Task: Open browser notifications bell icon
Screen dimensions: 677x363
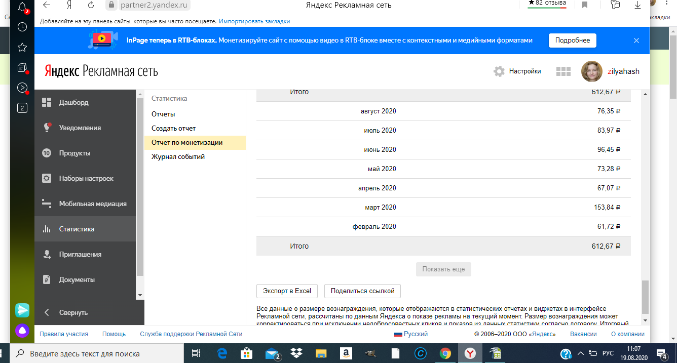Action: point(22,7)
